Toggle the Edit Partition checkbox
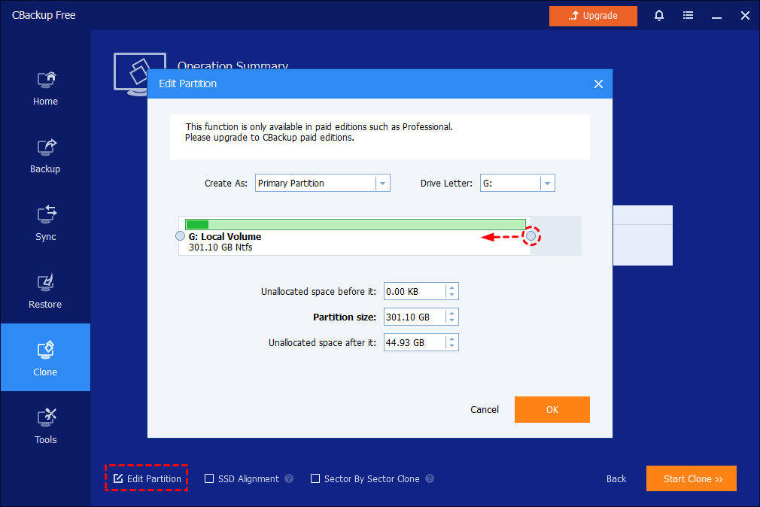 (118, 478)
